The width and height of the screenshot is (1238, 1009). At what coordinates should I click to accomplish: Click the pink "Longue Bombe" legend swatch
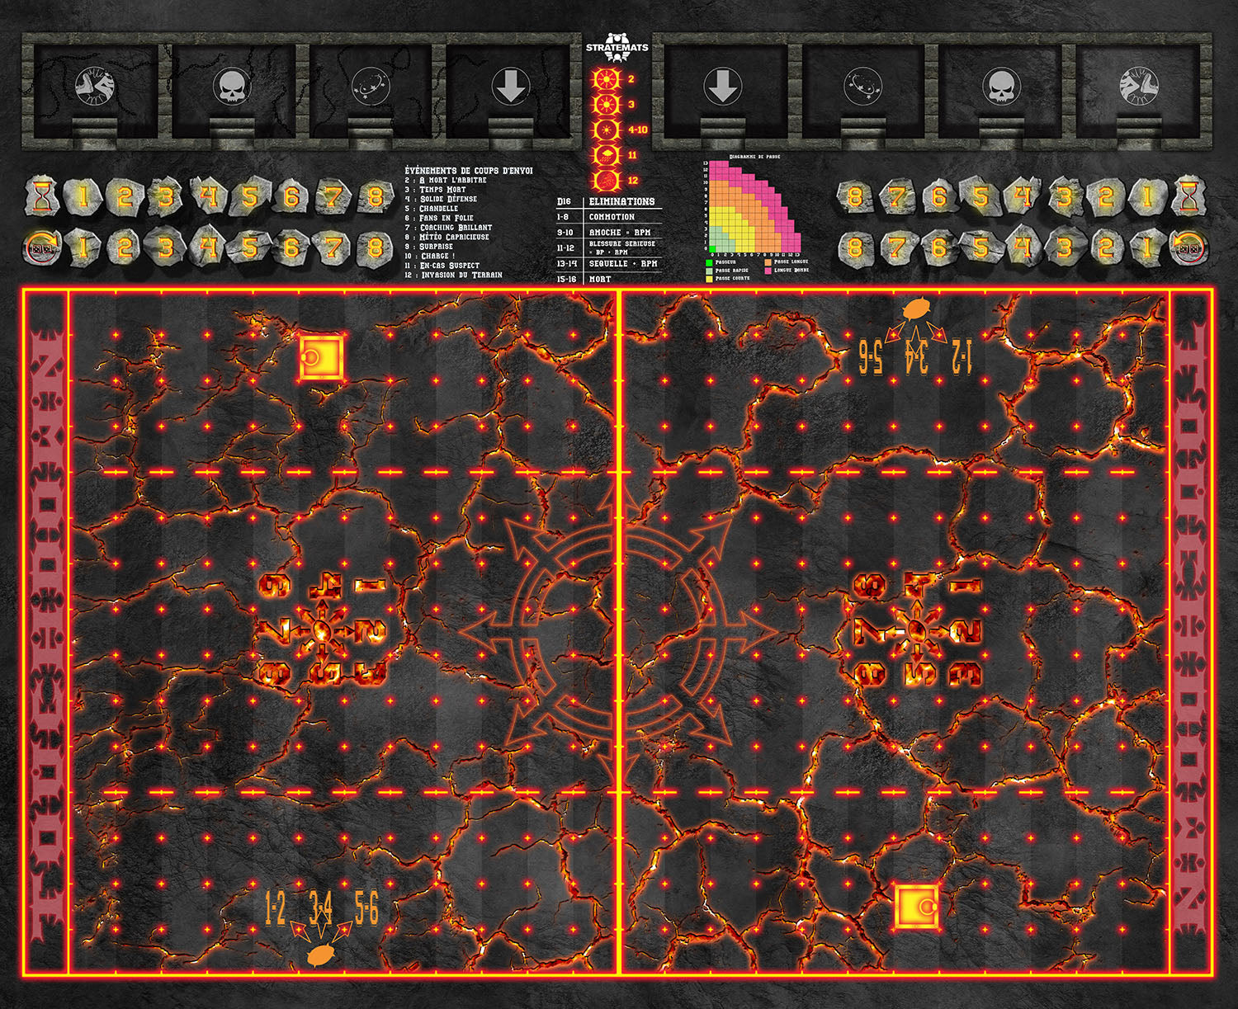[x=768, y=270]
